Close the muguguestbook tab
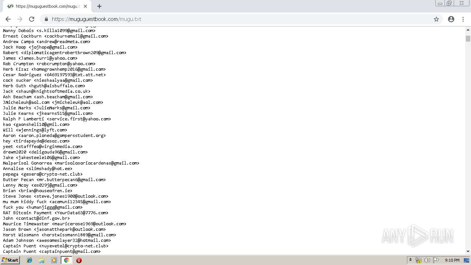The width and height of the screenshot is (471, 265). pos(85,6)
